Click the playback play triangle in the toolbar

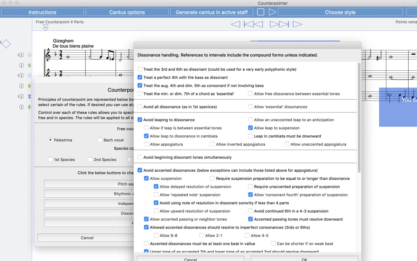273,12
